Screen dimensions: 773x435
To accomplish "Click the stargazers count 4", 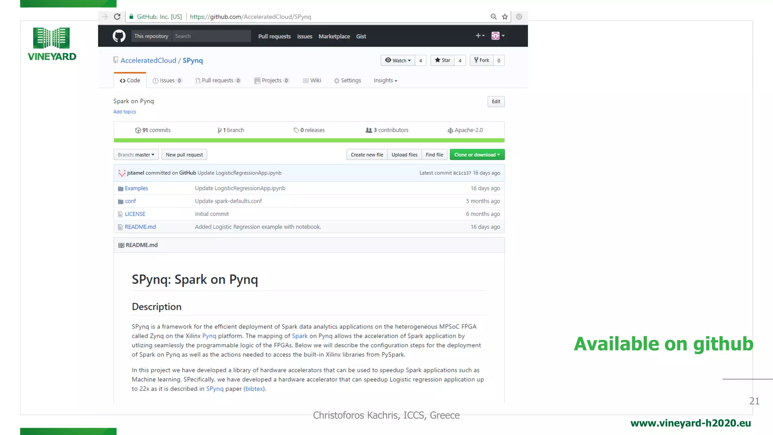I will pos(460,60).
